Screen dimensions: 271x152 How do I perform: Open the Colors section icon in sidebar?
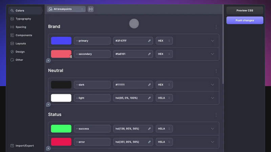tap(12, 11)
